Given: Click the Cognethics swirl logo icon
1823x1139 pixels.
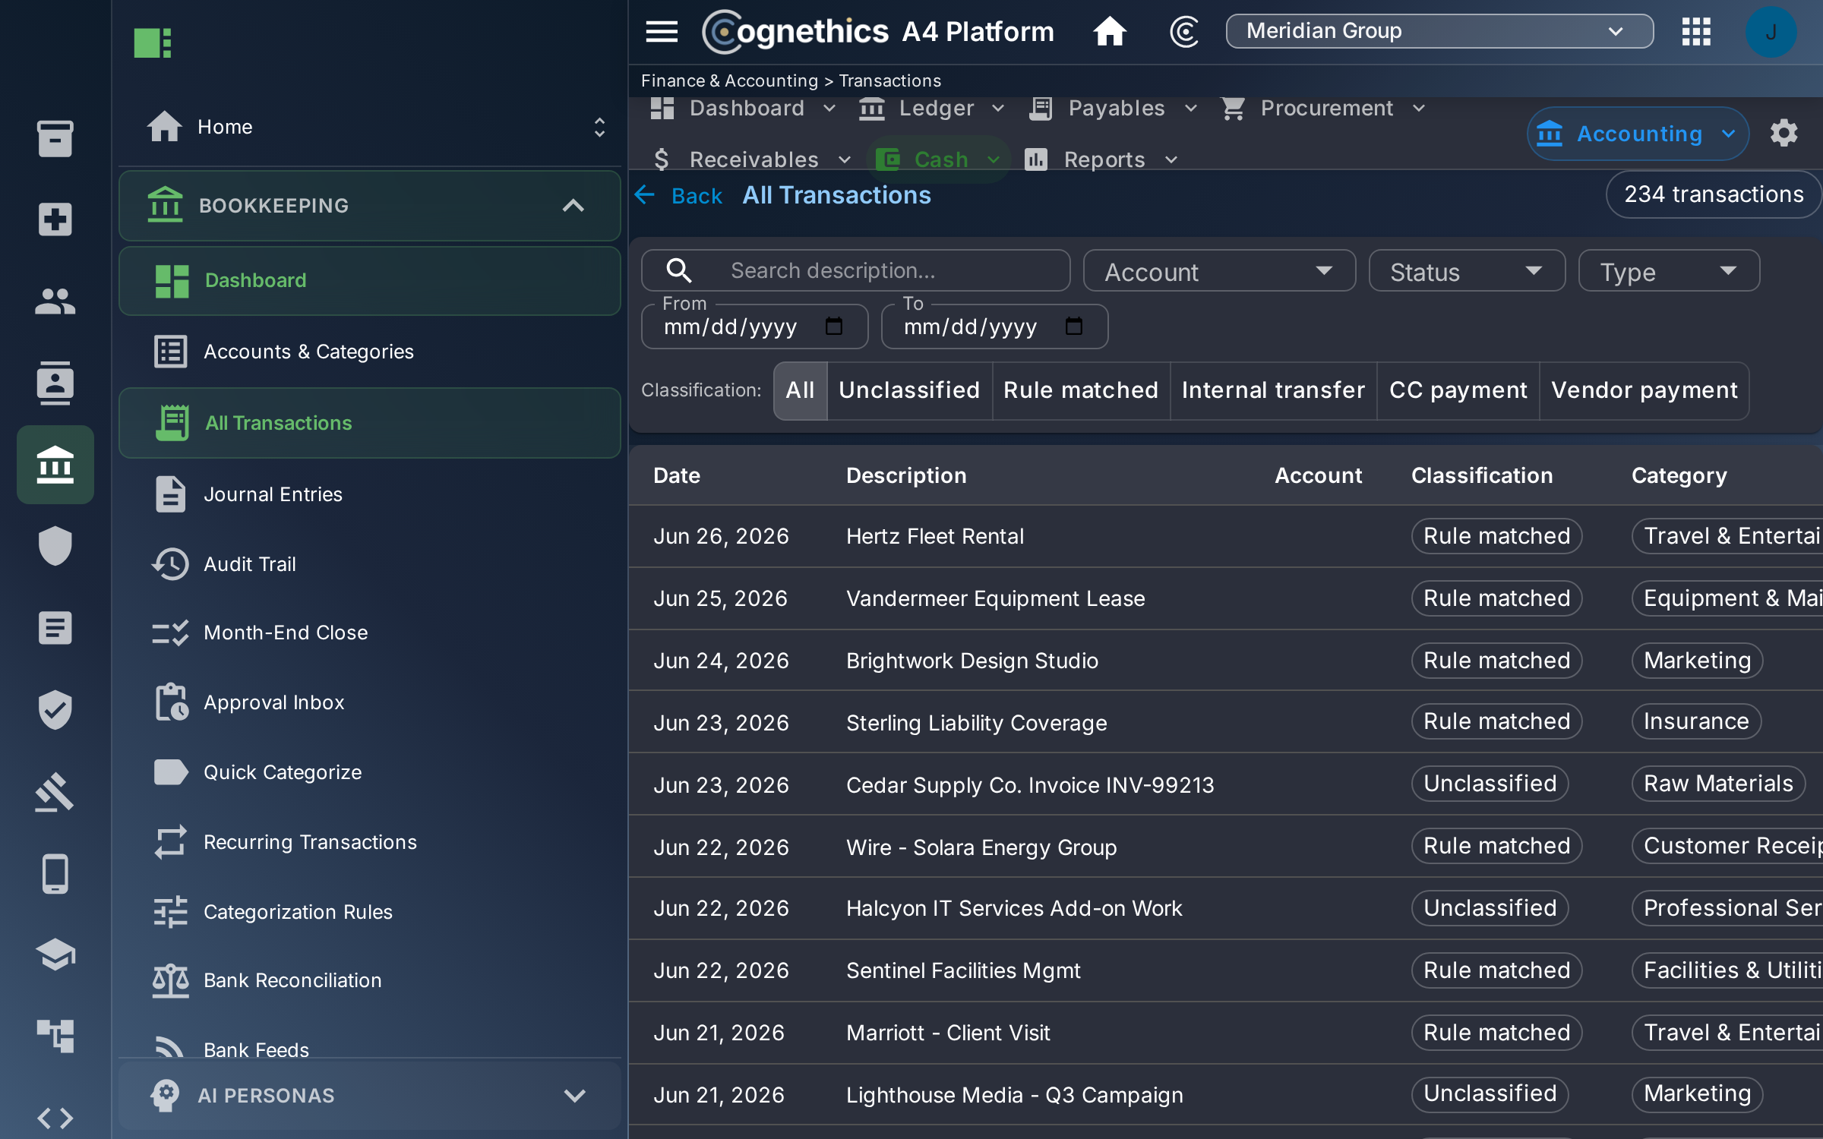Looking at the screenshot, I should 1183,31.
